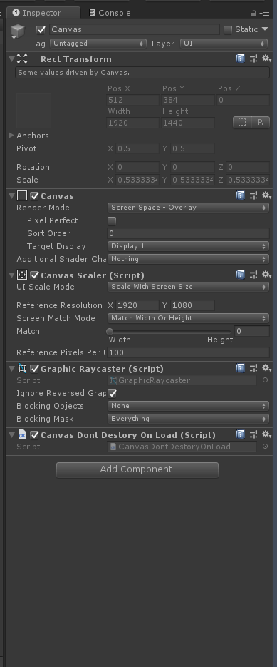Click the Match width-height slider handle

tap(110, 332)
